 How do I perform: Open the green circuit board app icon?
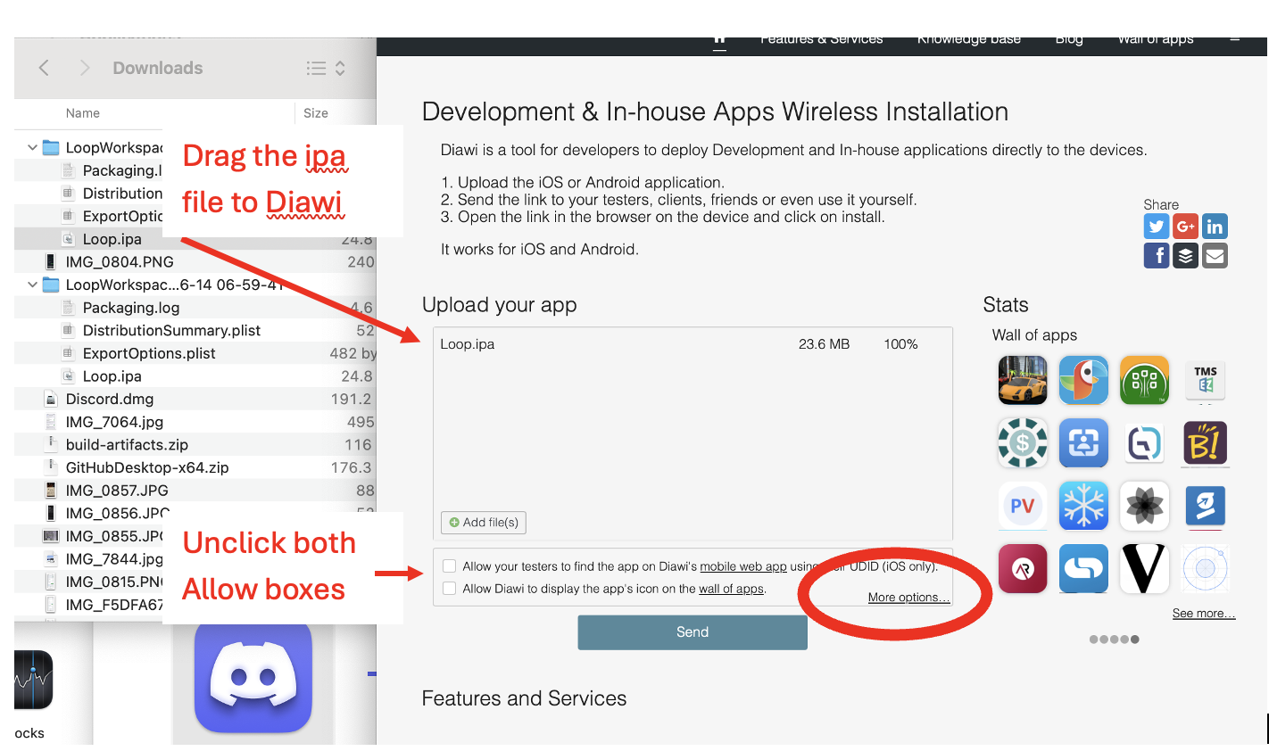click(x=1144, y=380)
